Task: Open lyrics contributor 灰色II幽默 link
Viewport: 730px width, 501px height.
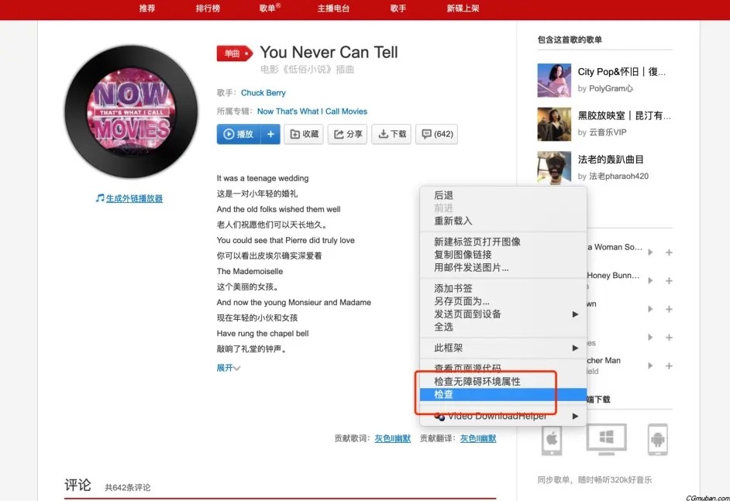Action: click(392, 438)
